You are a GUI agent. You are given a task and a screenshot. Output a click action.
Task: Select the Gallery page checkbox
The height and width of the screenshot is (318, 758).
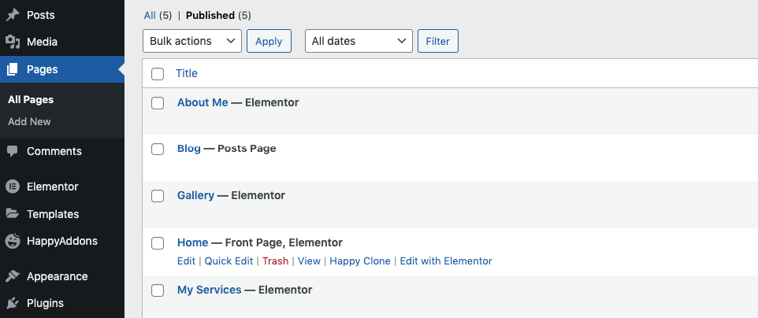click(x=158, y=196)
